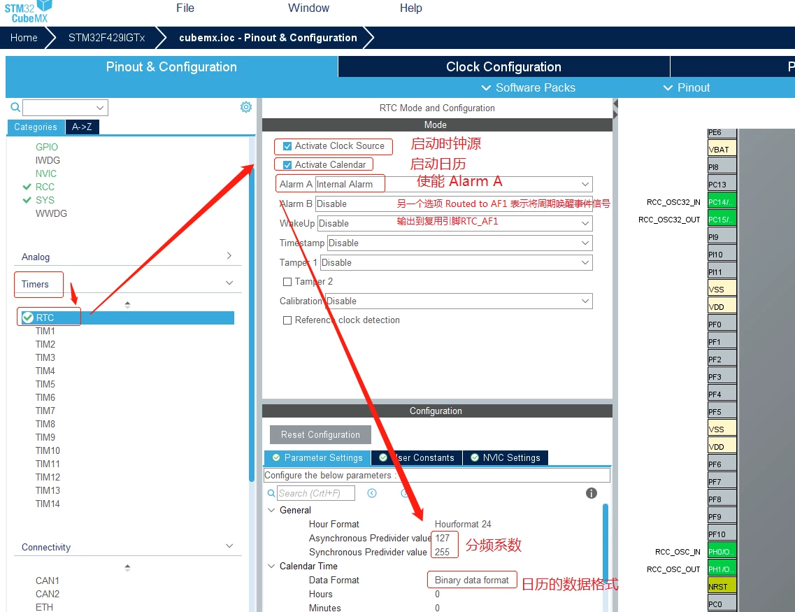Open the Software Packs menu
Screen dimensions: 795x612
click(x=529, y=87)
